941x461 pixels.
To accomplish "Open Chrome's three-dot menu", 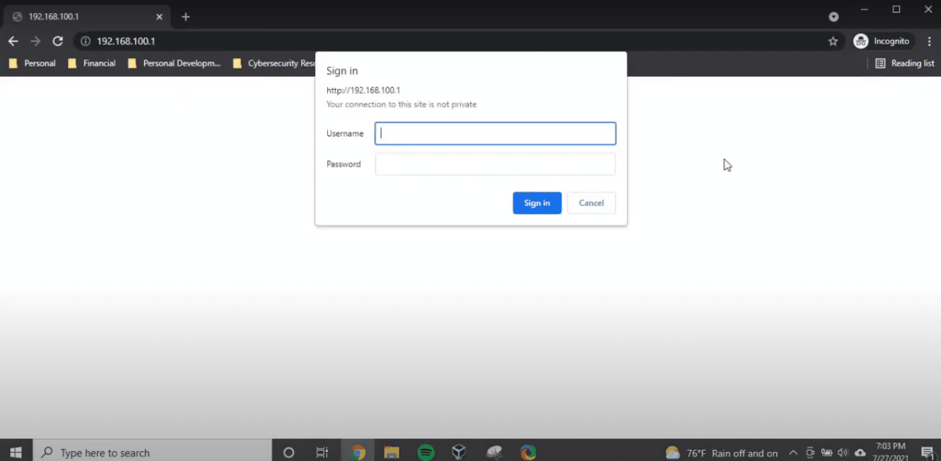I will click(x=929, y=41).
